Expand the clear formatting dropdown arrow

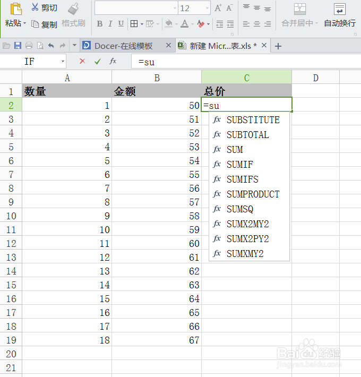coord(208,24)
